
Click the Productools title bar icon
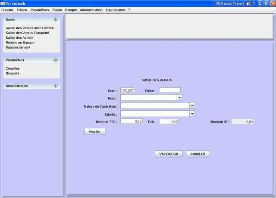[x=3, y=3]
